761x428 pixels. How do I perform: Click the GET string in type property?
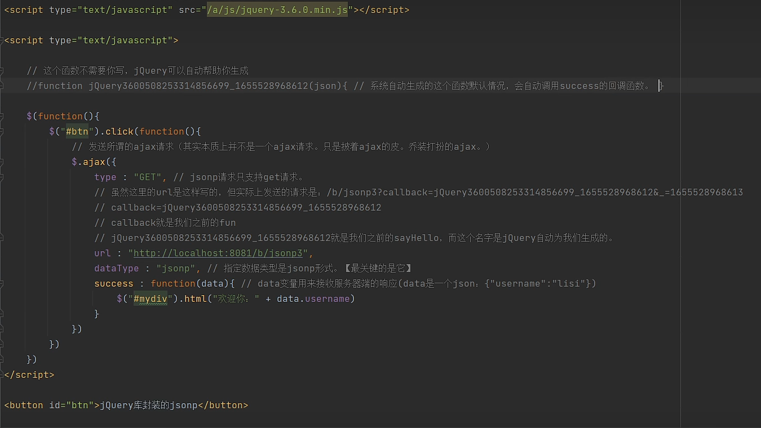[x=147, y=177]
